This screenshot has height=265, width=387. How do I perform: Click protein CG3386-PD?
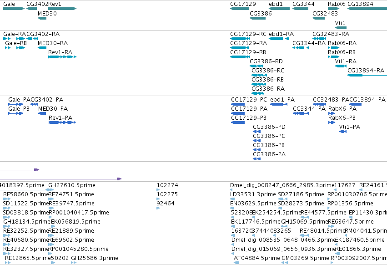coord(256,132)
